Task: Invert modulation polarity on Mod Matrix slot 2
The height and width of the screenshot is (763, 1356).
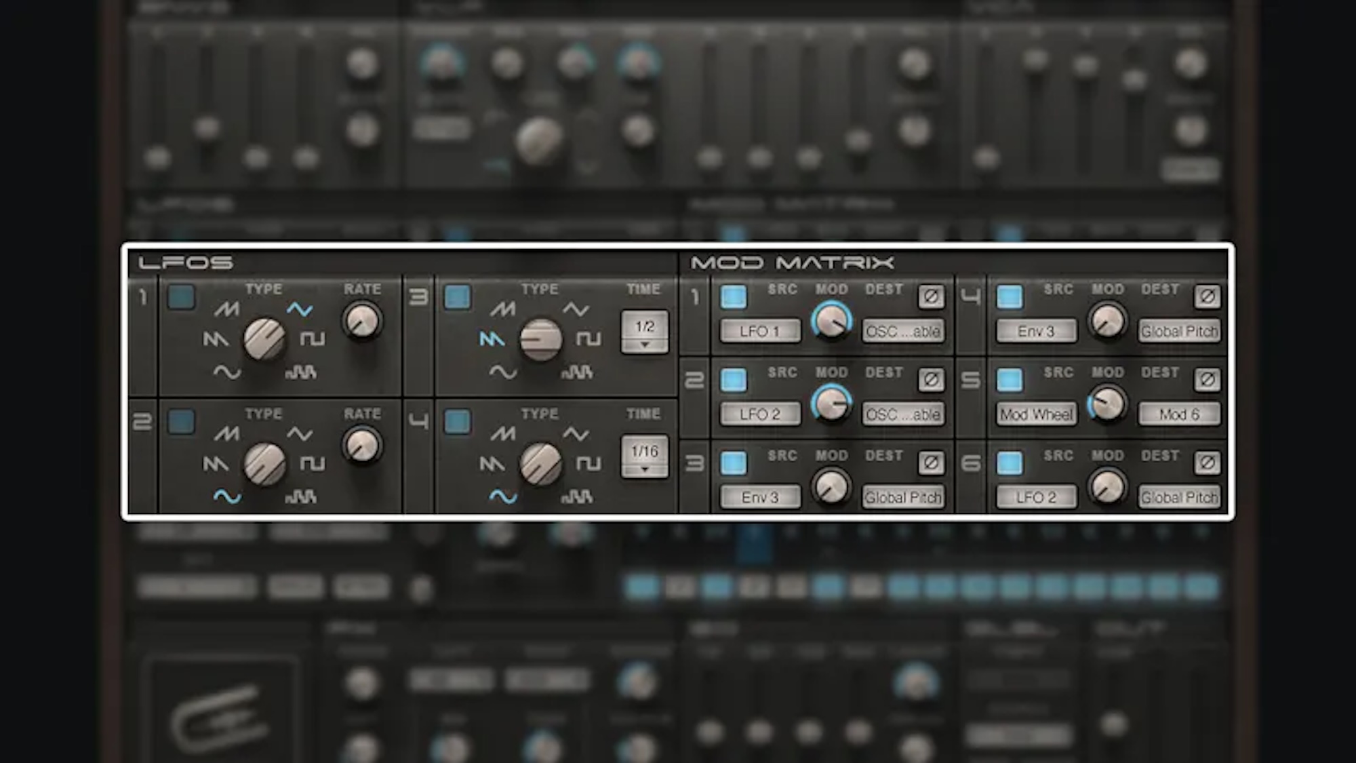Action: (931, 380)
